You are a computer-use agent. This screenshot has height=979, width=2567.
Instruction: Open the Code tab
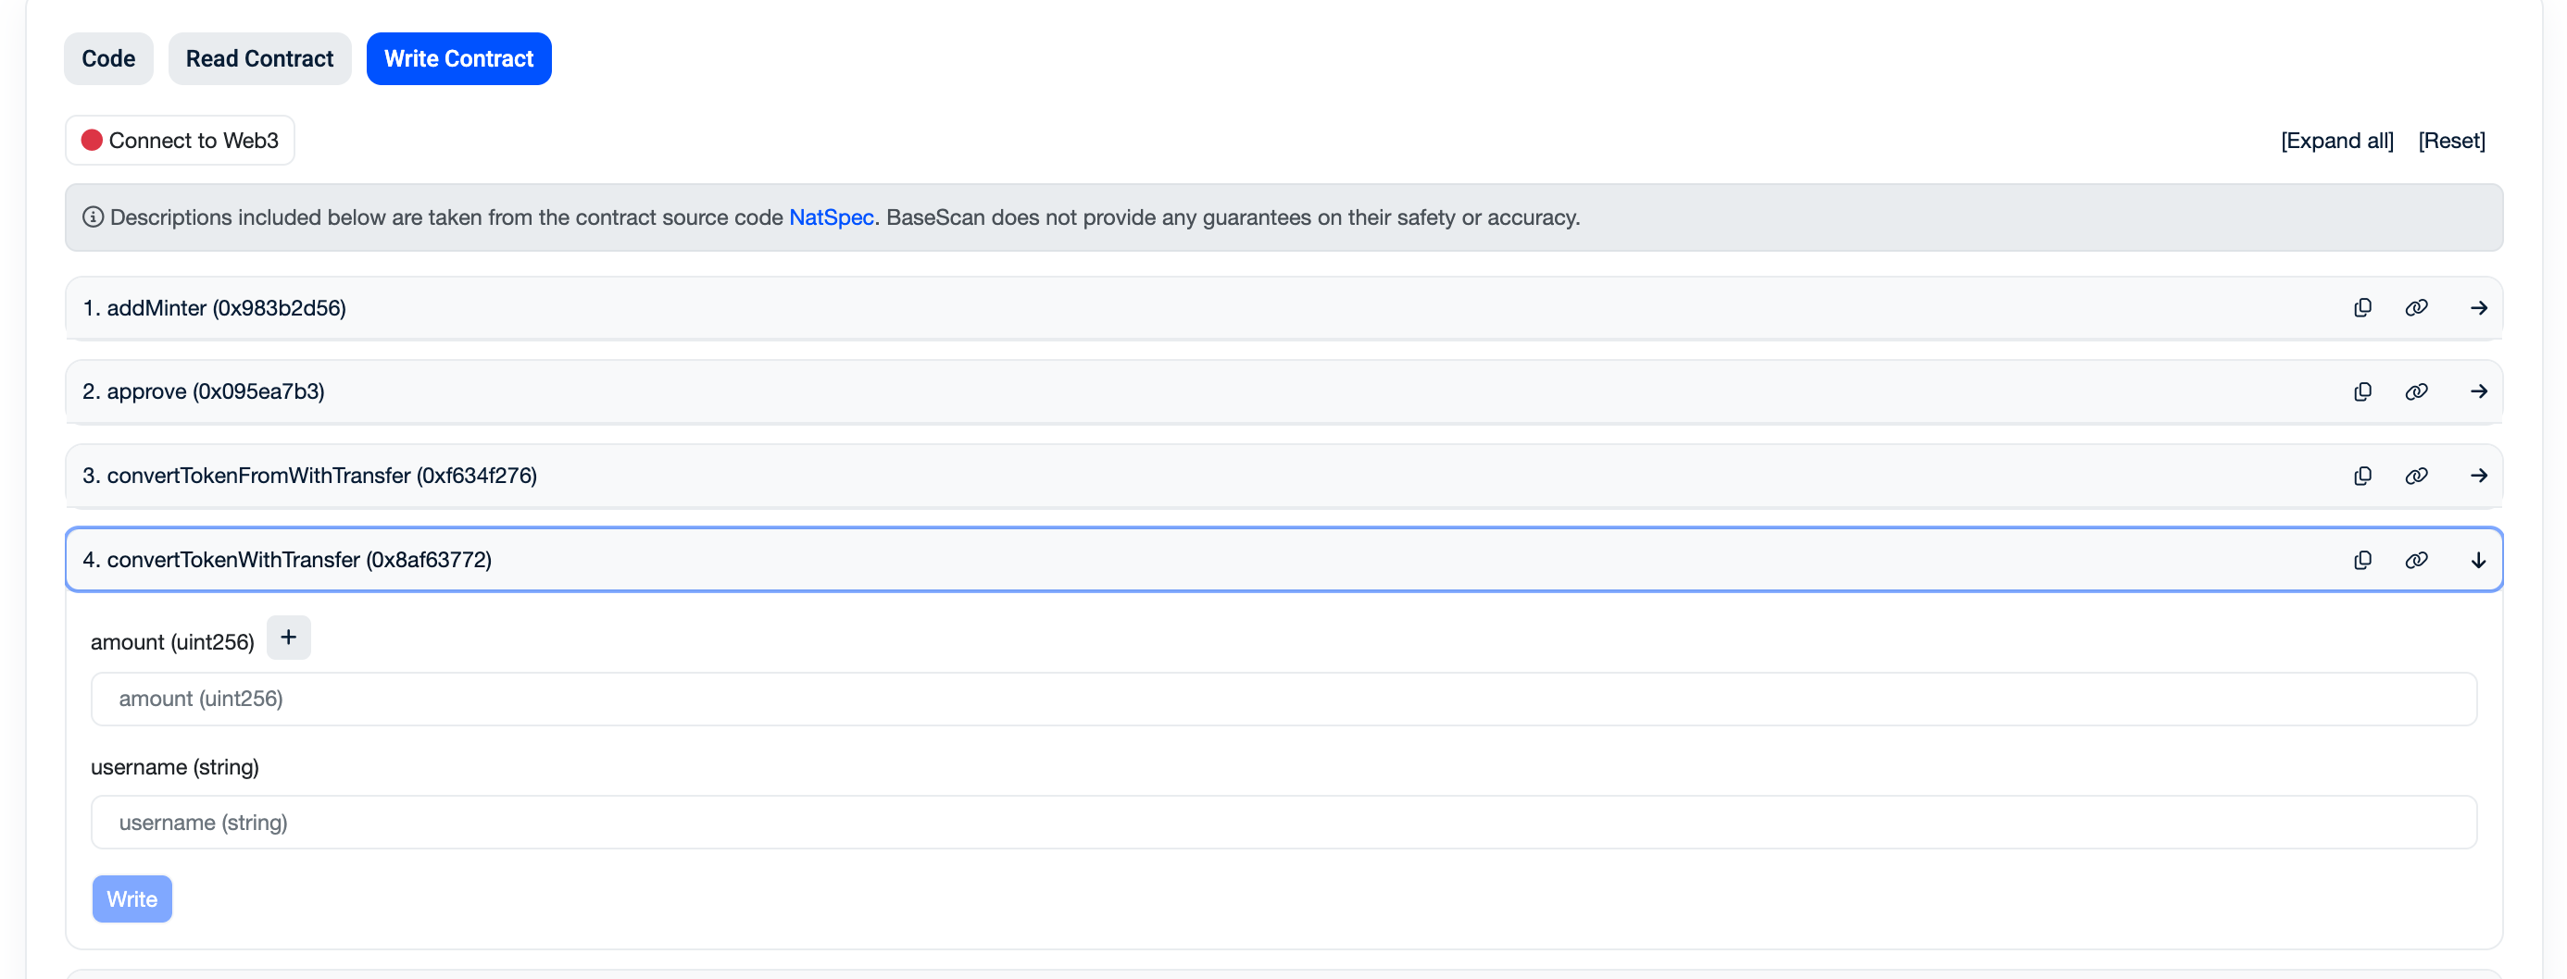pyautogui.click(x=108, y=59)
